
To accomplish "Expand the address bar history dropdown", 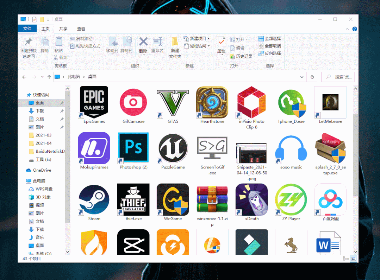I will tap(302, 77).
